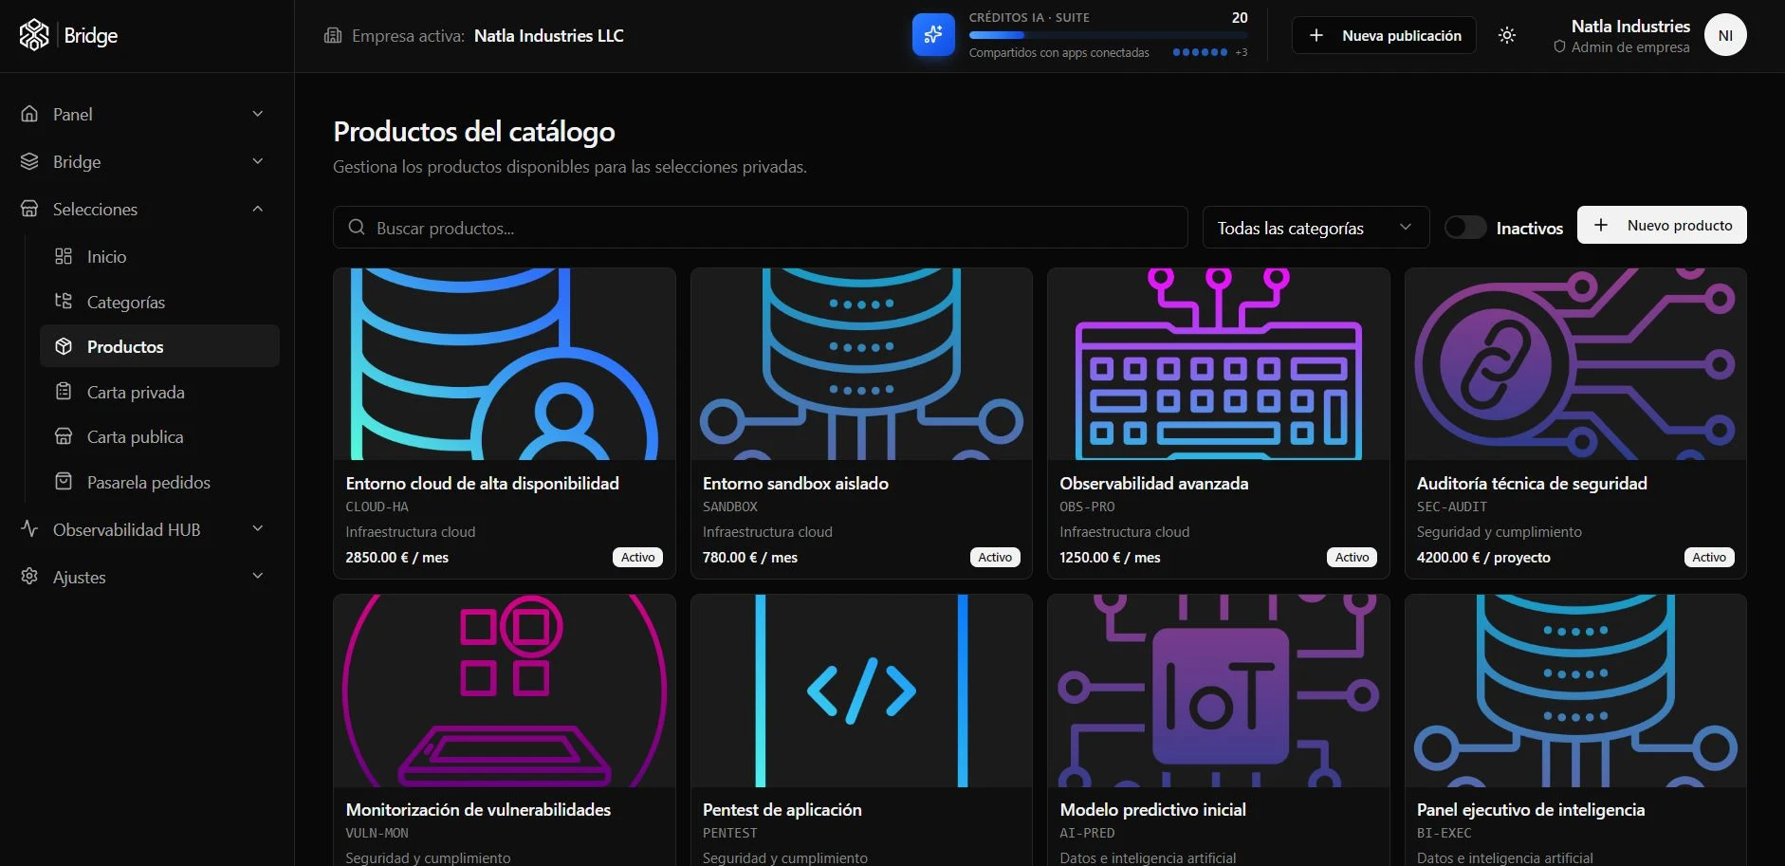The image size is (1785, 866).
Task: Click the Activo badge on SEC-AUDIT card
Action: point(1709,558)
